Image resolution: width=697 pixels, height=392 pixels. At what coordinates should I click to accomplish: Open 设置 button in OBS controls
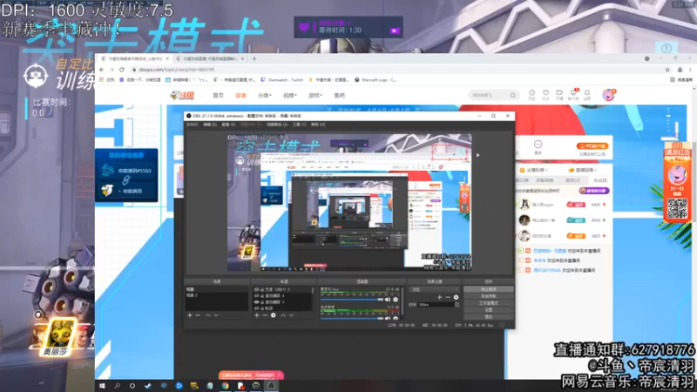tap(489, 310)
